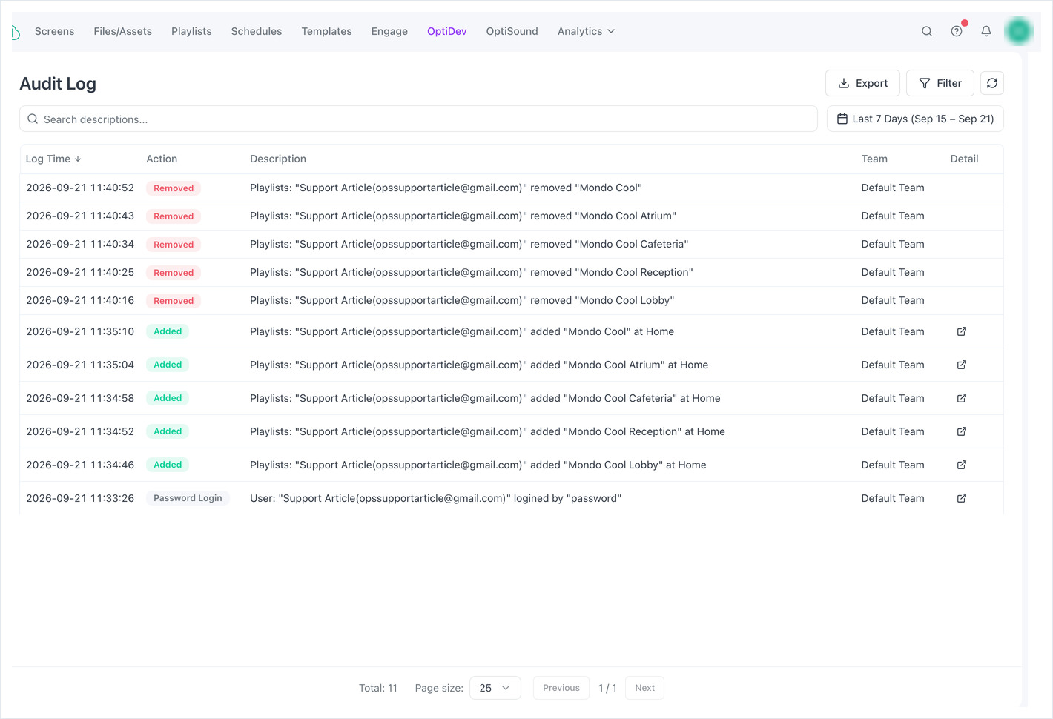Click the Removed badge at 11:40:52
1053x719 pixels.
tap(174, 188)
